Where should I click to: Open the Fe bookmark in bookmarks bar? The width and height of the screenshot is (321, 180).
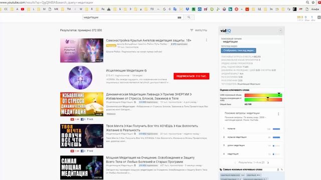tap(103, 9)
